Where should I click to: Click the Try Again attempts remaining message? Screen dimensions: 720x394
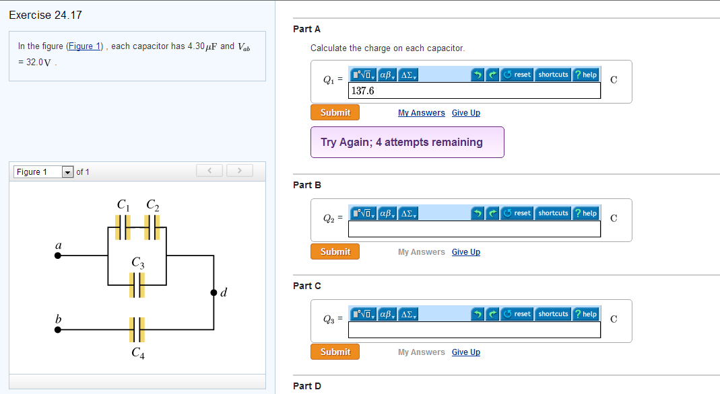tap(407, 143)
